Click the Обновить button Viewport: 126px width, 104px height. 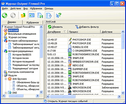(x=55, y=27)
